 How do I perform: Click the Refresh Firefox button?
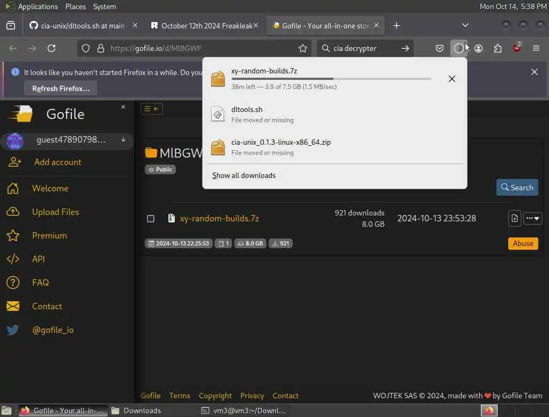coord(61,88)
